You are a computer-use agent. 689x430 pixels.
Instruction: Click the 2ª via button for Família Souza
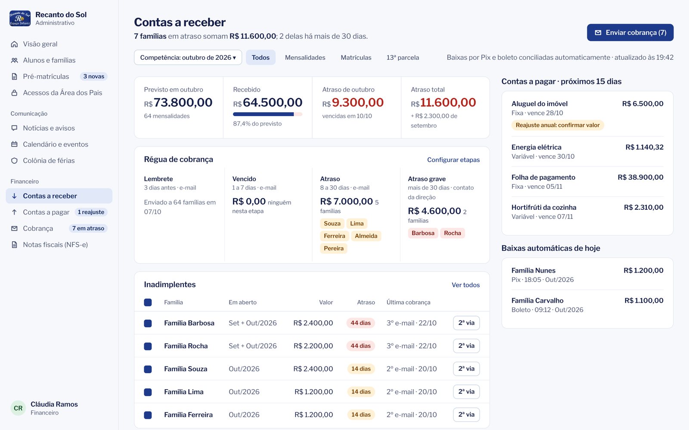(466, 369)
